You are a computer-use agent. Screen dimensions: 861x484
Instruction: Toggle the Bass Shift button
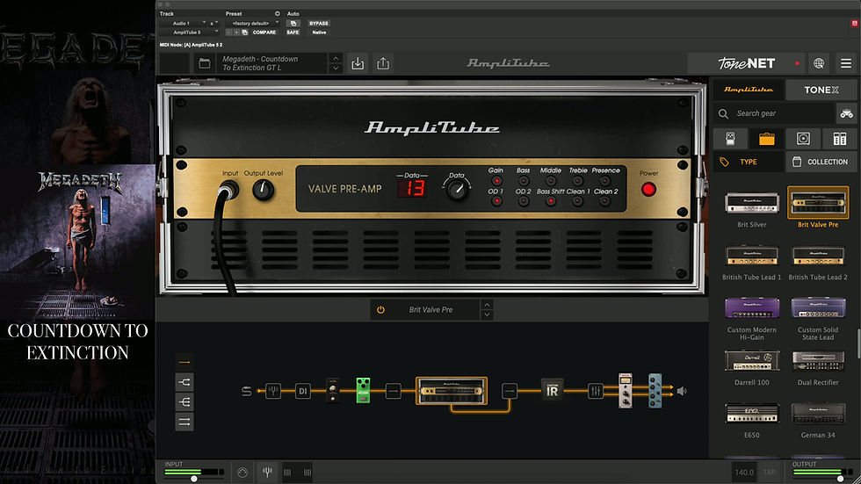click(x=550, y=201)
